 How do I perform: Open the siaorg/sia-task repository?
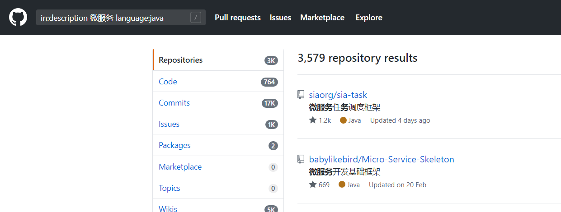point(338,95)
